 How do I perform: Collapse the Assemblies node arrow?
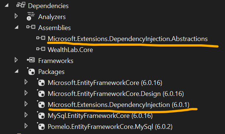(17, 27)
